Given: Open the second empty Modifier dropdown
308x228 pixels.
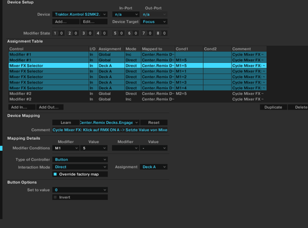Looking at the screenshot, I should (x=125, y=148).
